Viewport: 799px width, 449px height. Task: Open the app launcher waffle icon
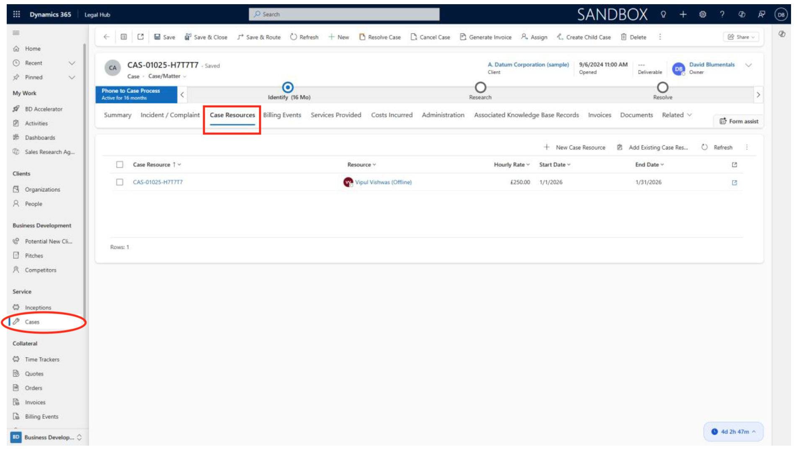[16, 14]
